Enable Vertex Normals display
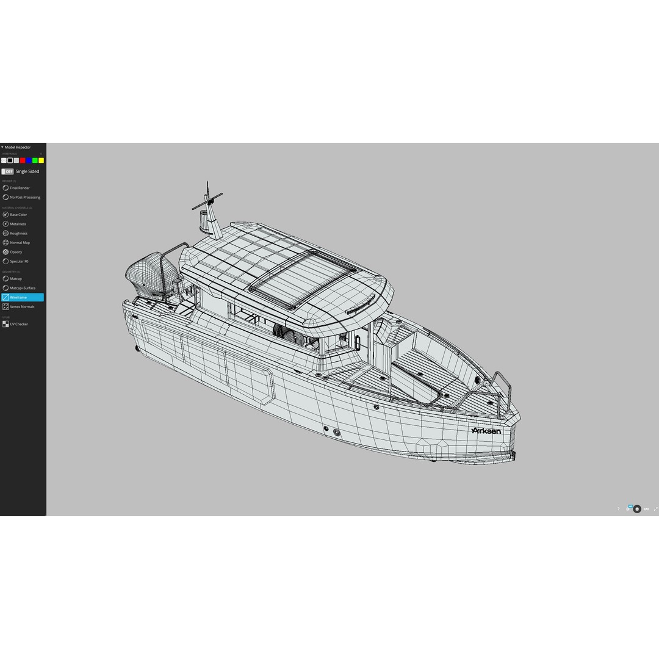 [18, 307]
